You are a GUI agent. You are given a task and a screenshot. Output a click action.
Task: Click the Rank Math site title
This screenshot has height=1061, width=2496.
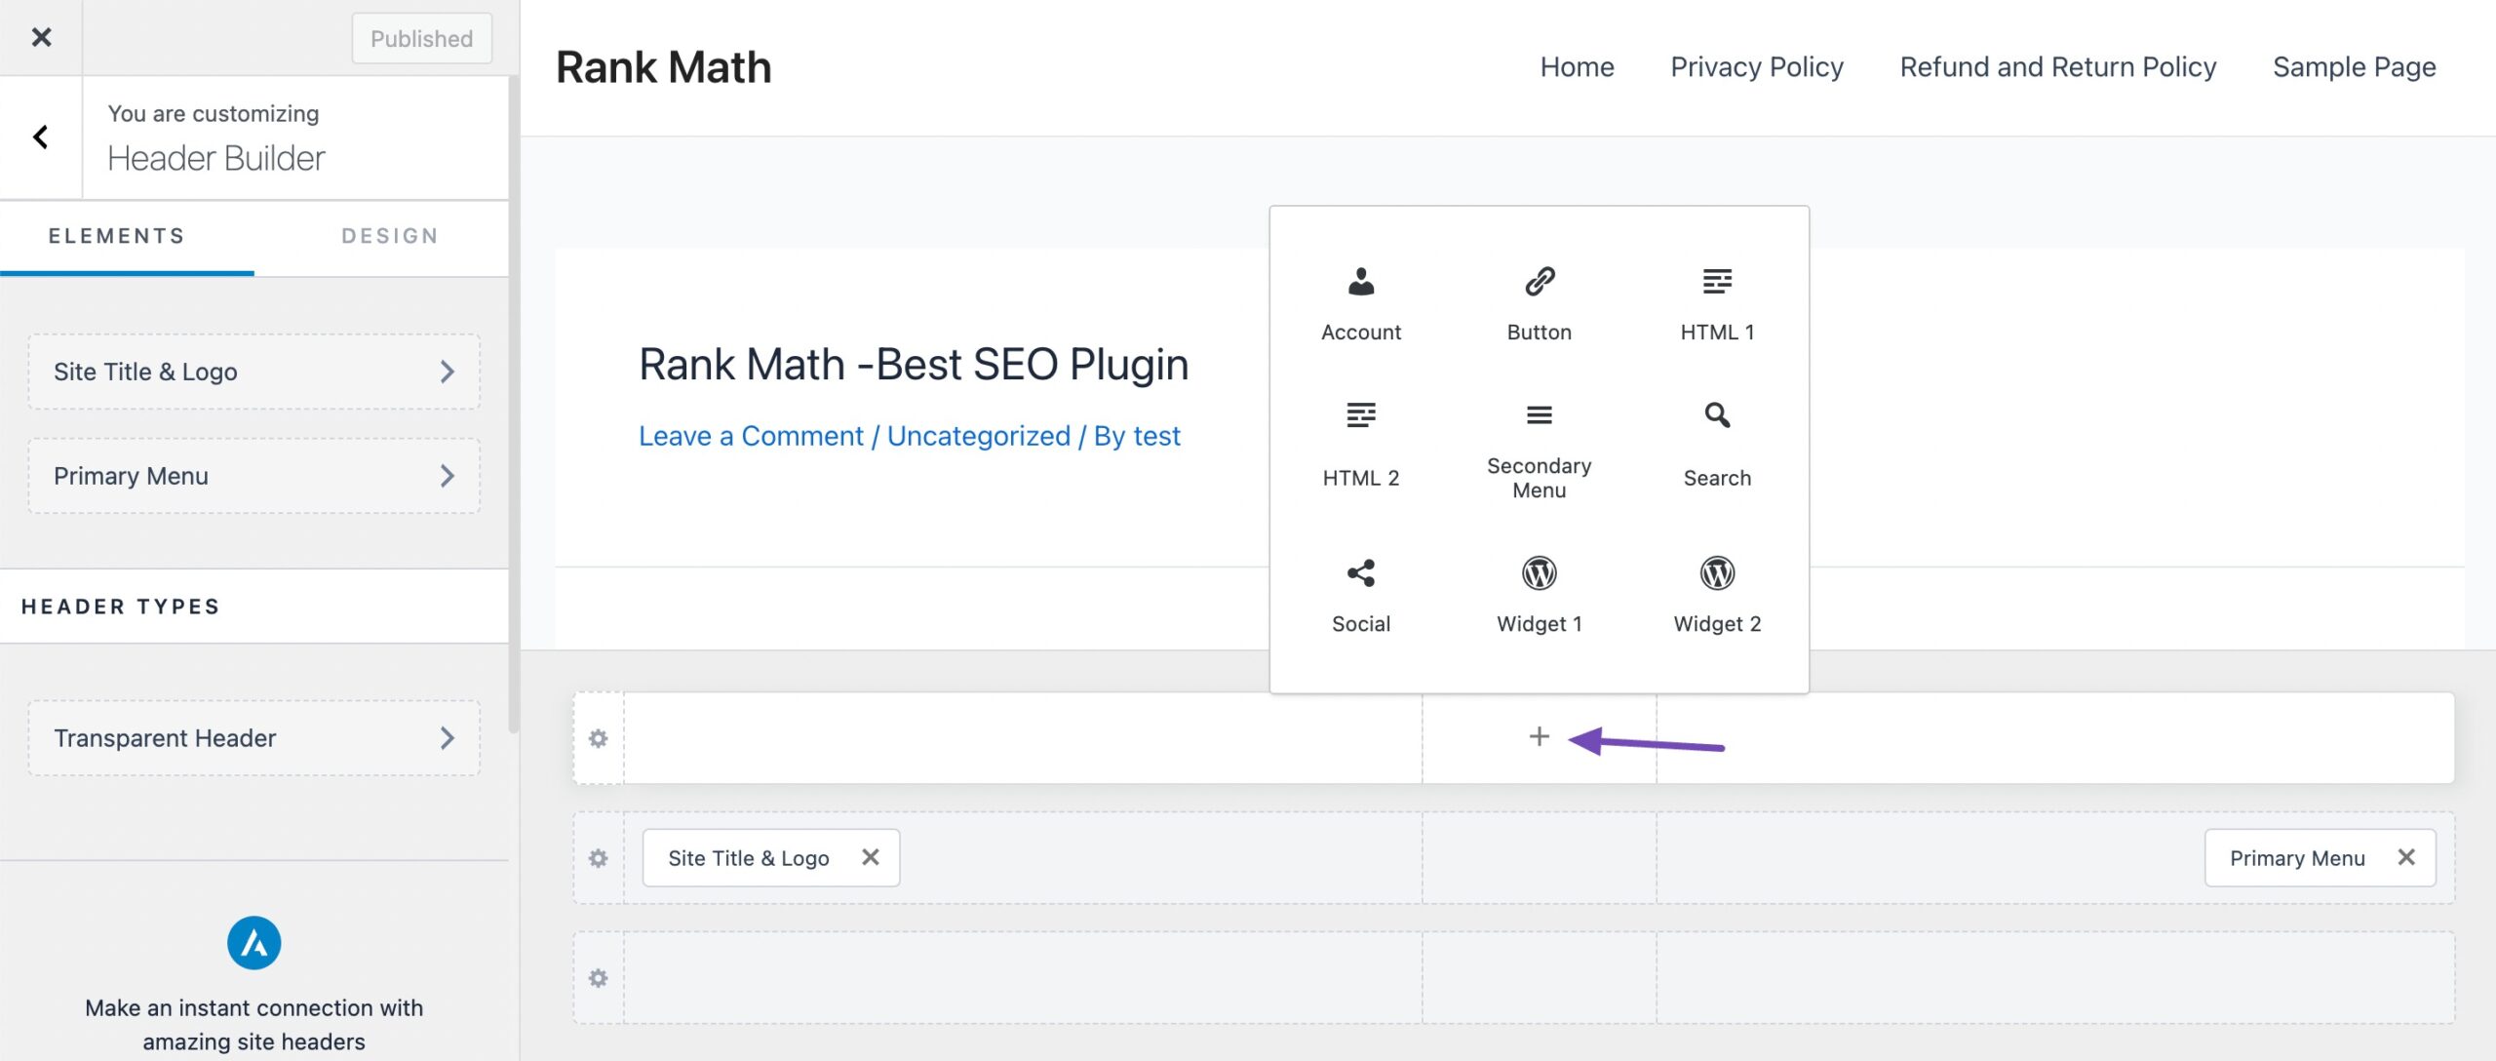point(663,67)
